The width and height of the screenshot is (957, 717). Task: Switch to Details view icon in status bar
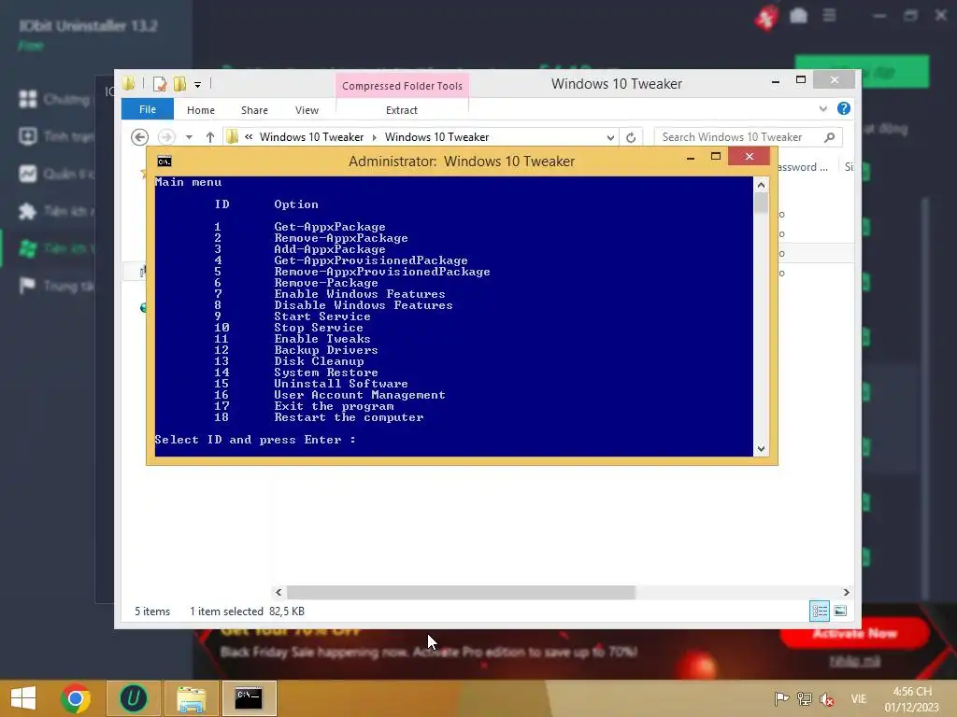point(819,611)
